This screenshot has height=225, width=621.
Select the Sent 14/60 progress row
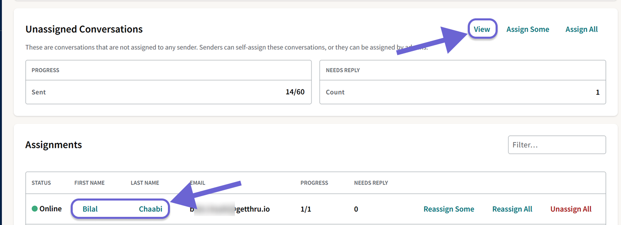pyautogui.click(x=168, y=92)
